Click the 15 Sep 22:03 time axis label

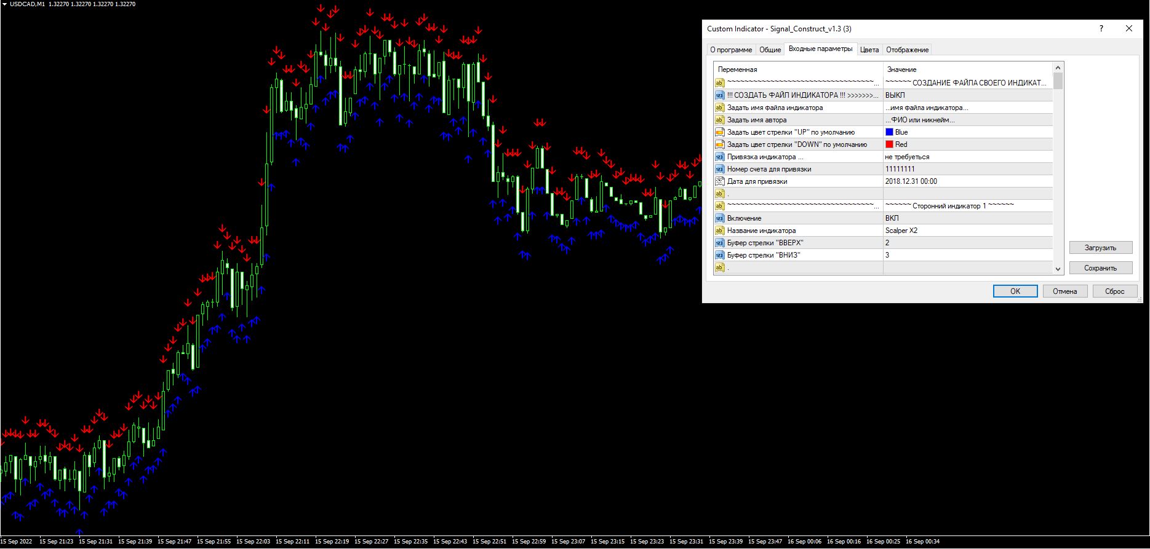[x=253, y=542]
